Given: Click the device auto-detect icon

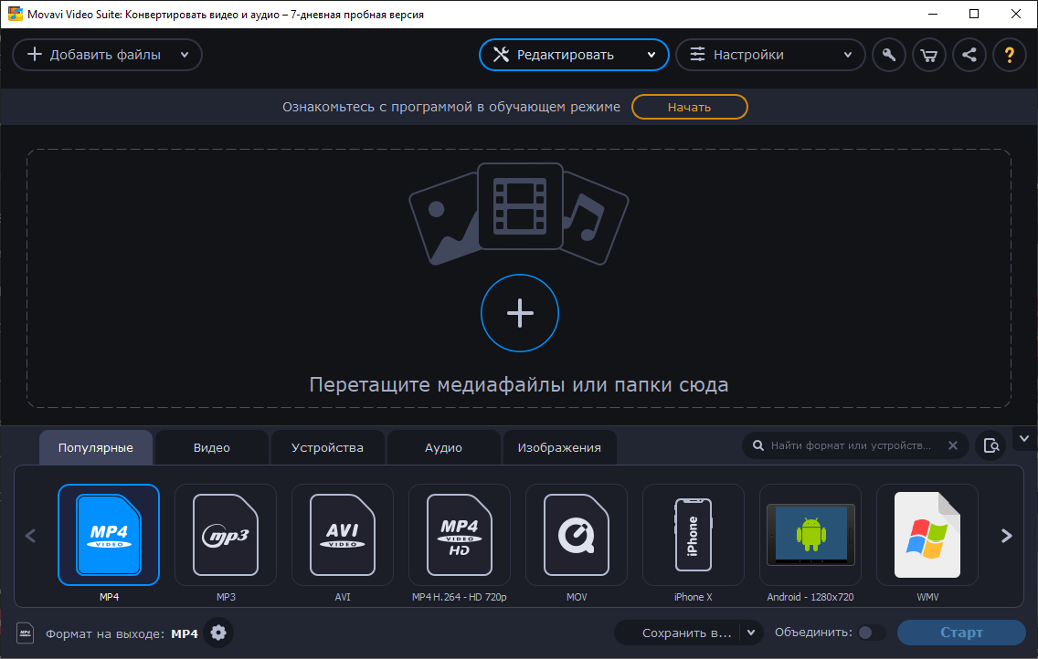Looking at the screenshot, I should (991, 445).
